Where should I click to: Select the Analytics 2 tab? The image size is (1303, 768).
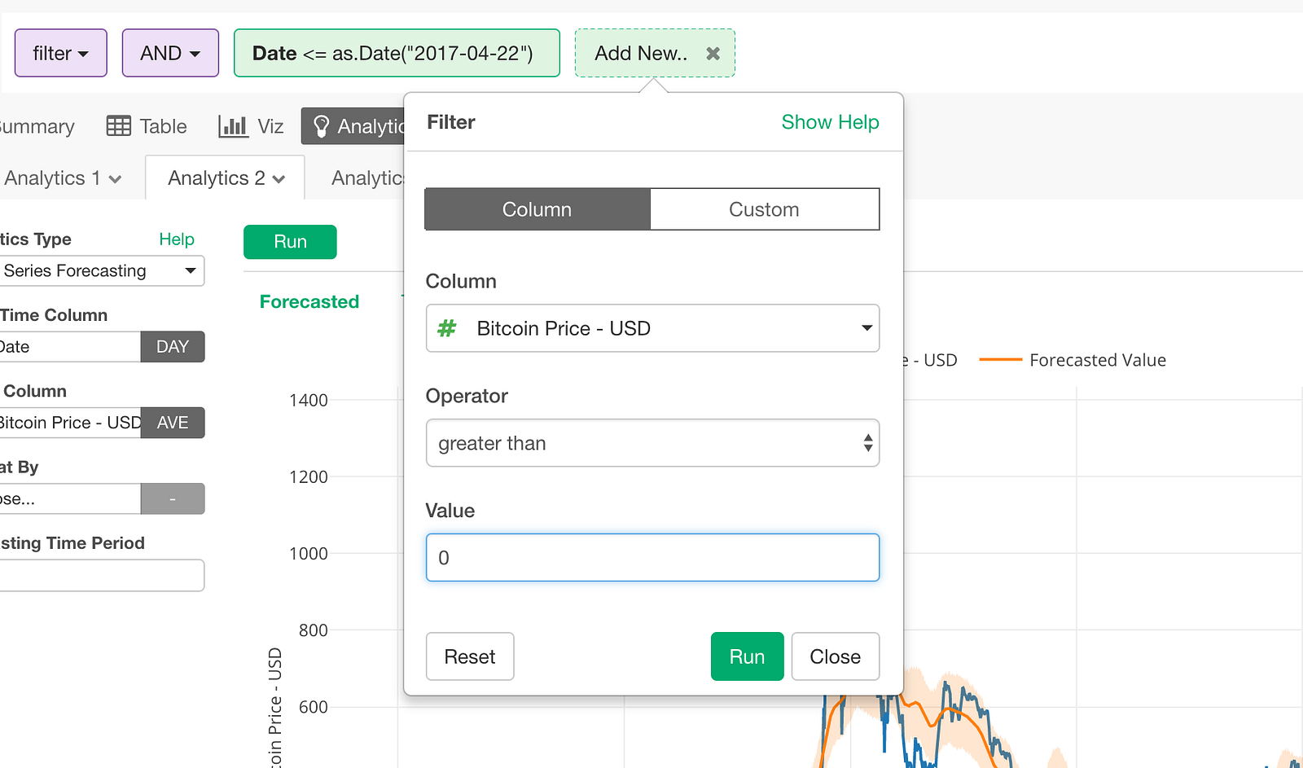coord(226,178)
